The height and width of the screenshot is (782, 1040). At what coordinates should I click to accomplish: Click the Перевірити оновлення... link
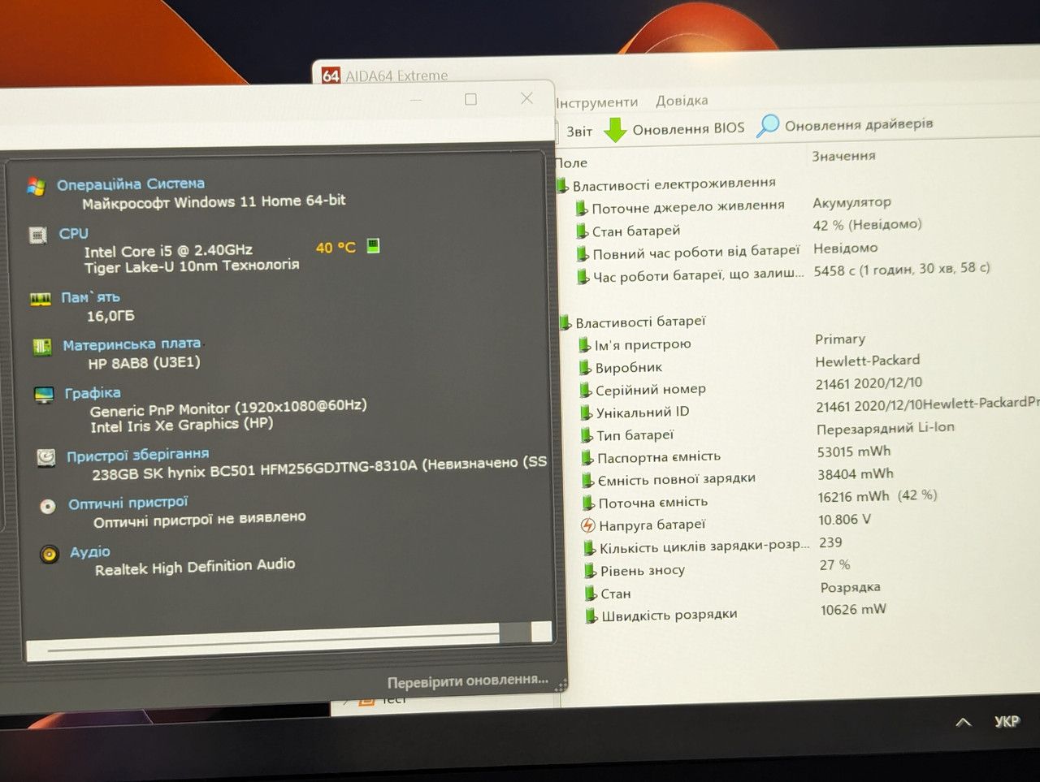click(x=468, y=681)
